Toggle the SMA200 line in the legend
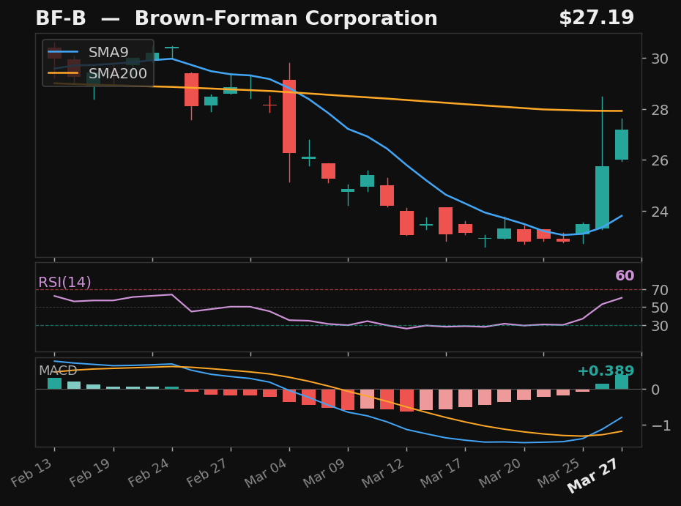The width and height of the screenshot is (681, 506). point(117,73)
